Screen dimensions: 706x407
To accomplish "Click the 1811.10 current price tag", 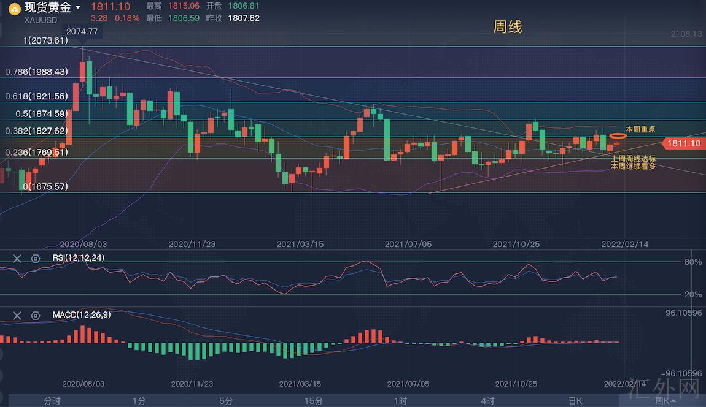I will point(681,143).
